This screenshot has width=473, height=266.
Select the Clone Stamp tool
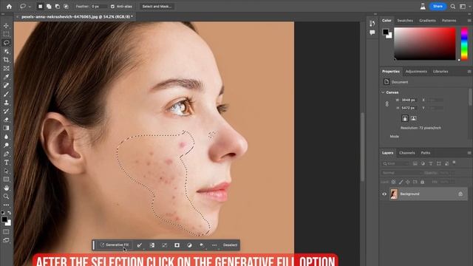[6, 103]
